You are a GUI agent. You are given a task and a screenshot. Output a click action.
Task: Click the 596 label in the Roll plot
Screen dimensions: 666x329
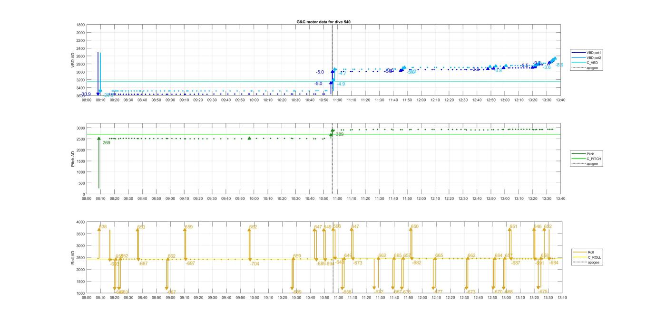point(337,226)
